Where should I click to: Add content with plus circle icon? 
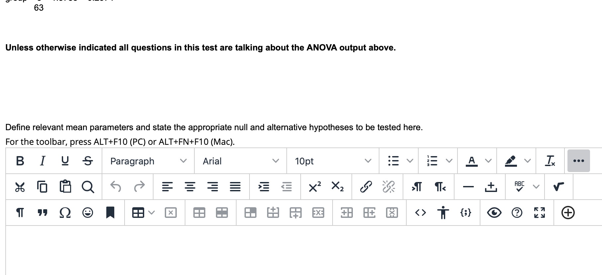[x=568, y=213]
